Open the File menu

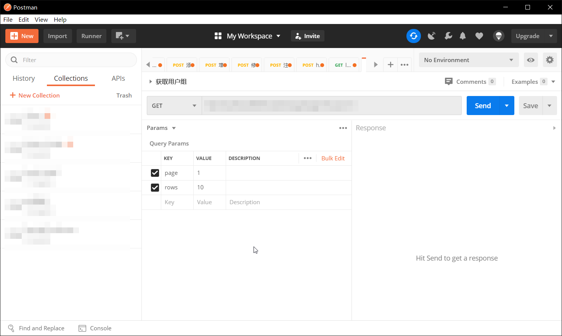(x=8, y=19)
